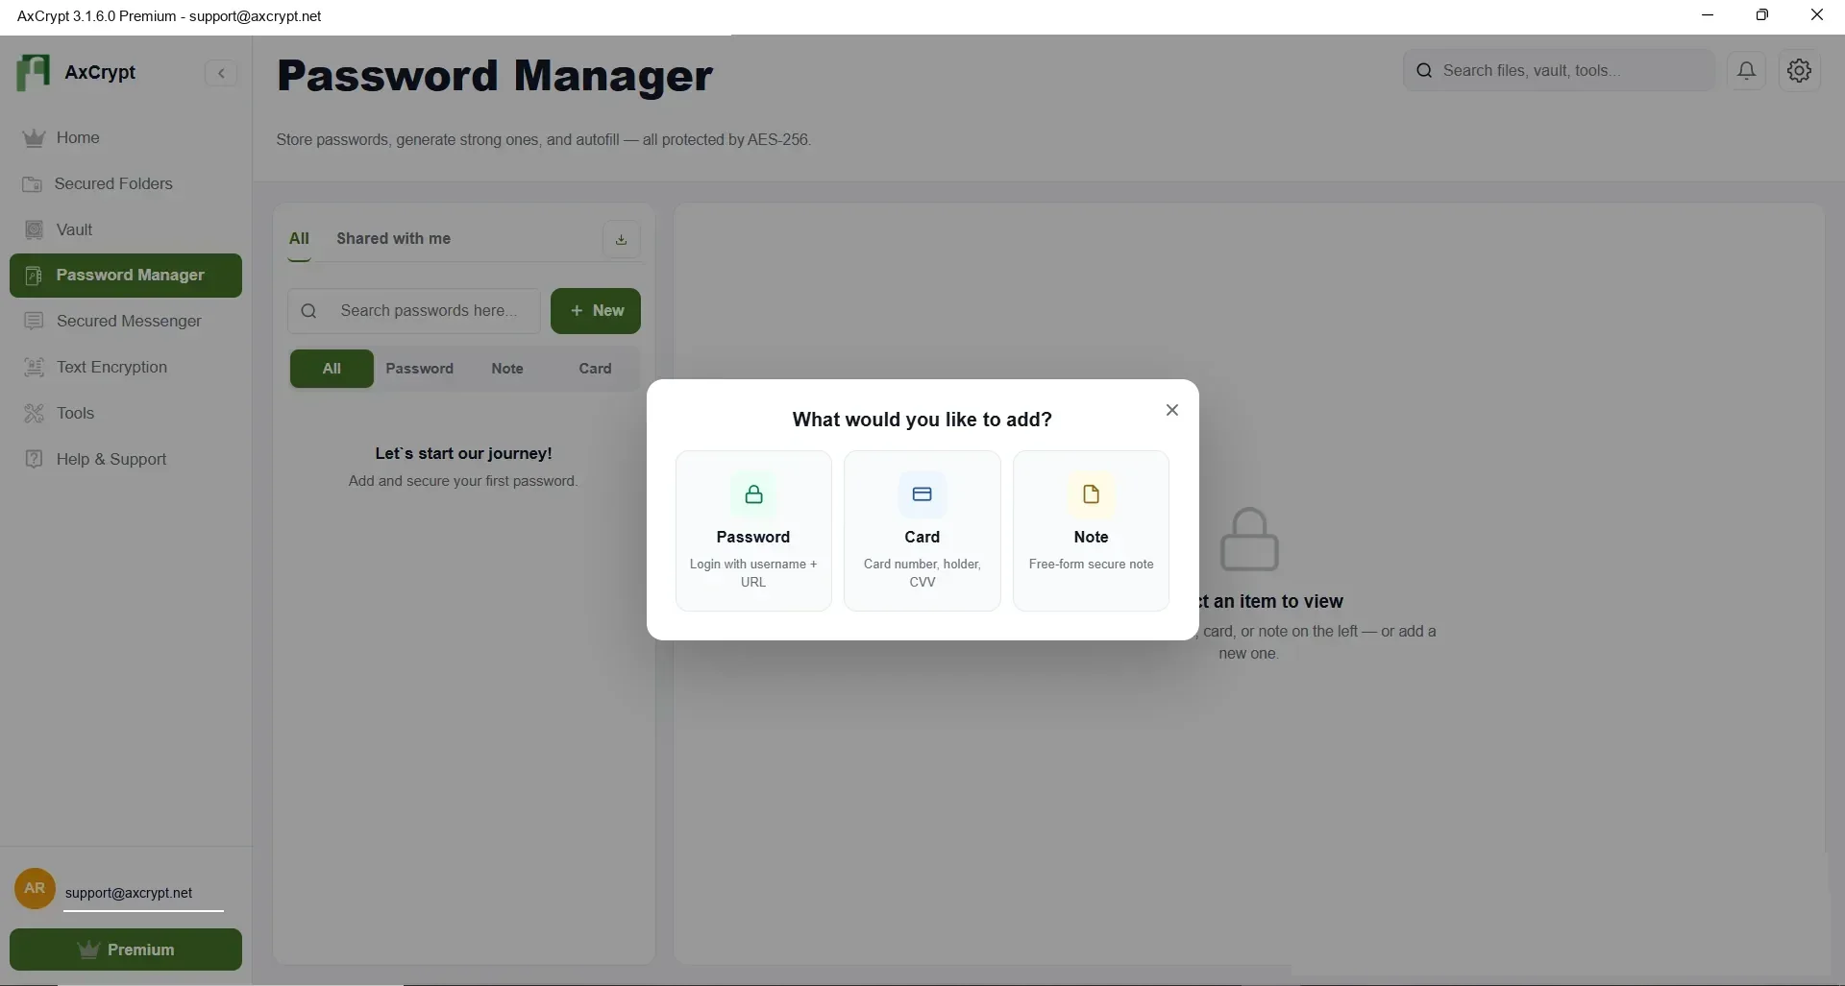The width and height of the screenshot is (1845, 986).
Task: Click the Secured Folders folder icon
Action: click(33, 184)
